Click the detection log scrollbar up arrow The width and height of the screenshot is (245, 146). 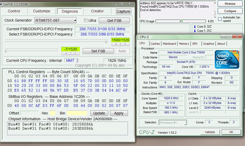click(x=215, y=3)
